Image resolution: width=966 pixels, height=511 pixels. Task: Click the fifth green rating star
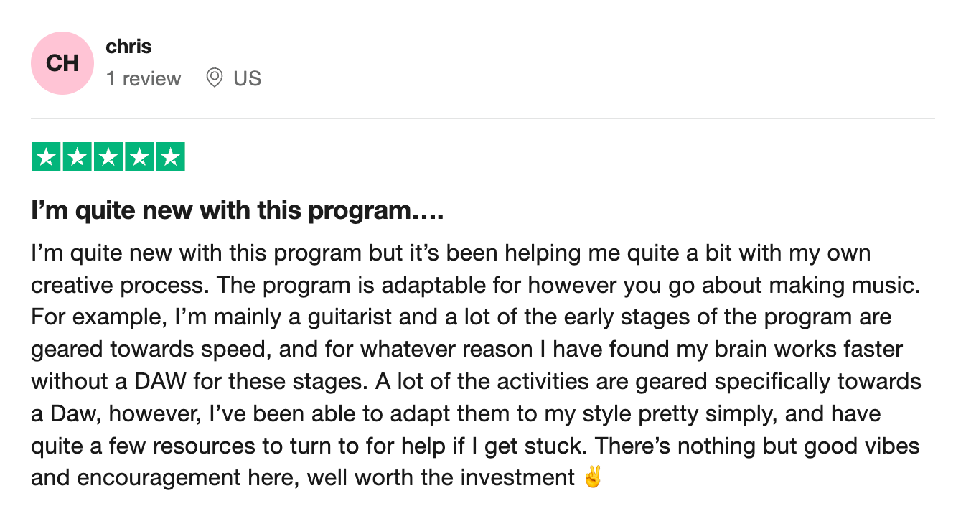169,157
